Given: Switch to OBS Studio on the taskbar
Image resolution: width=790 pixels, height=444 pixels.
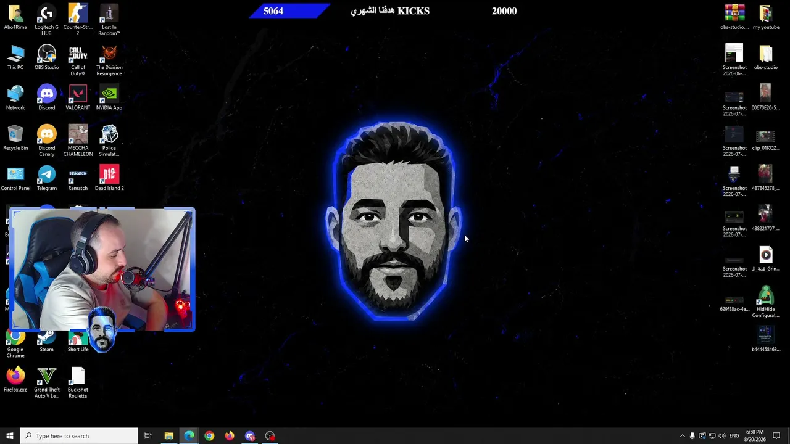Looking at the screenshot, I should click(x=270, y=436).
